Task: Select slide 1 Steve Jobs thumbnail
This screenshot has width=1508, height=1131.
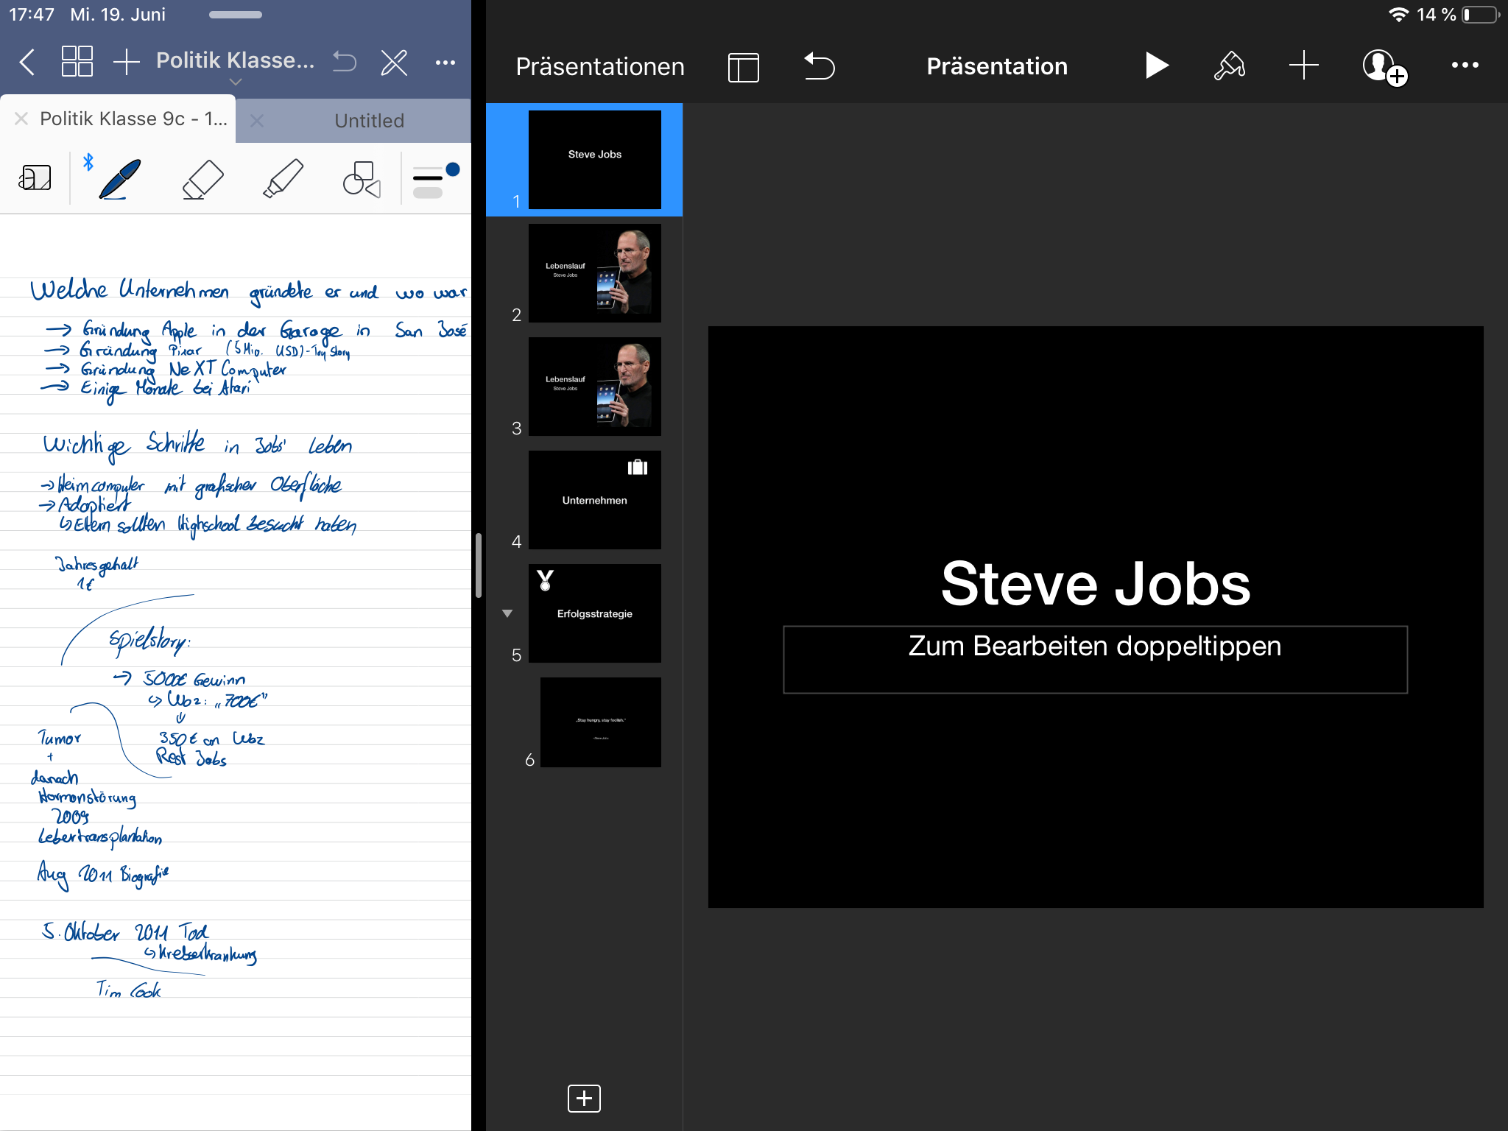Action: click(x=594, y=160)
